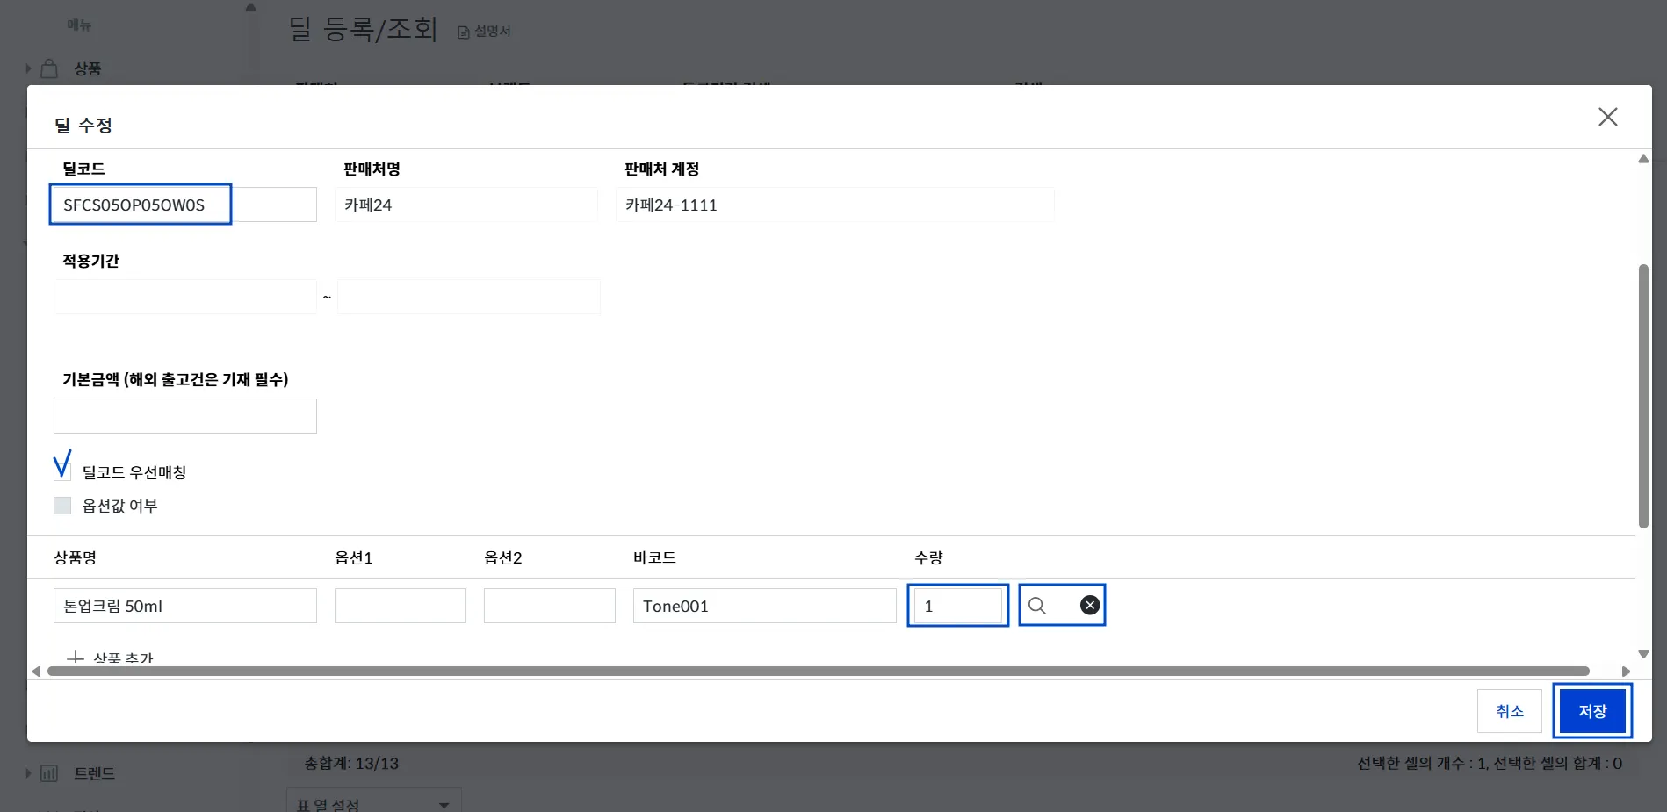Viewport: 1667px width, 812px height.
Task: Click the search magnifier icon in product row
Action: pos(1037,606)
